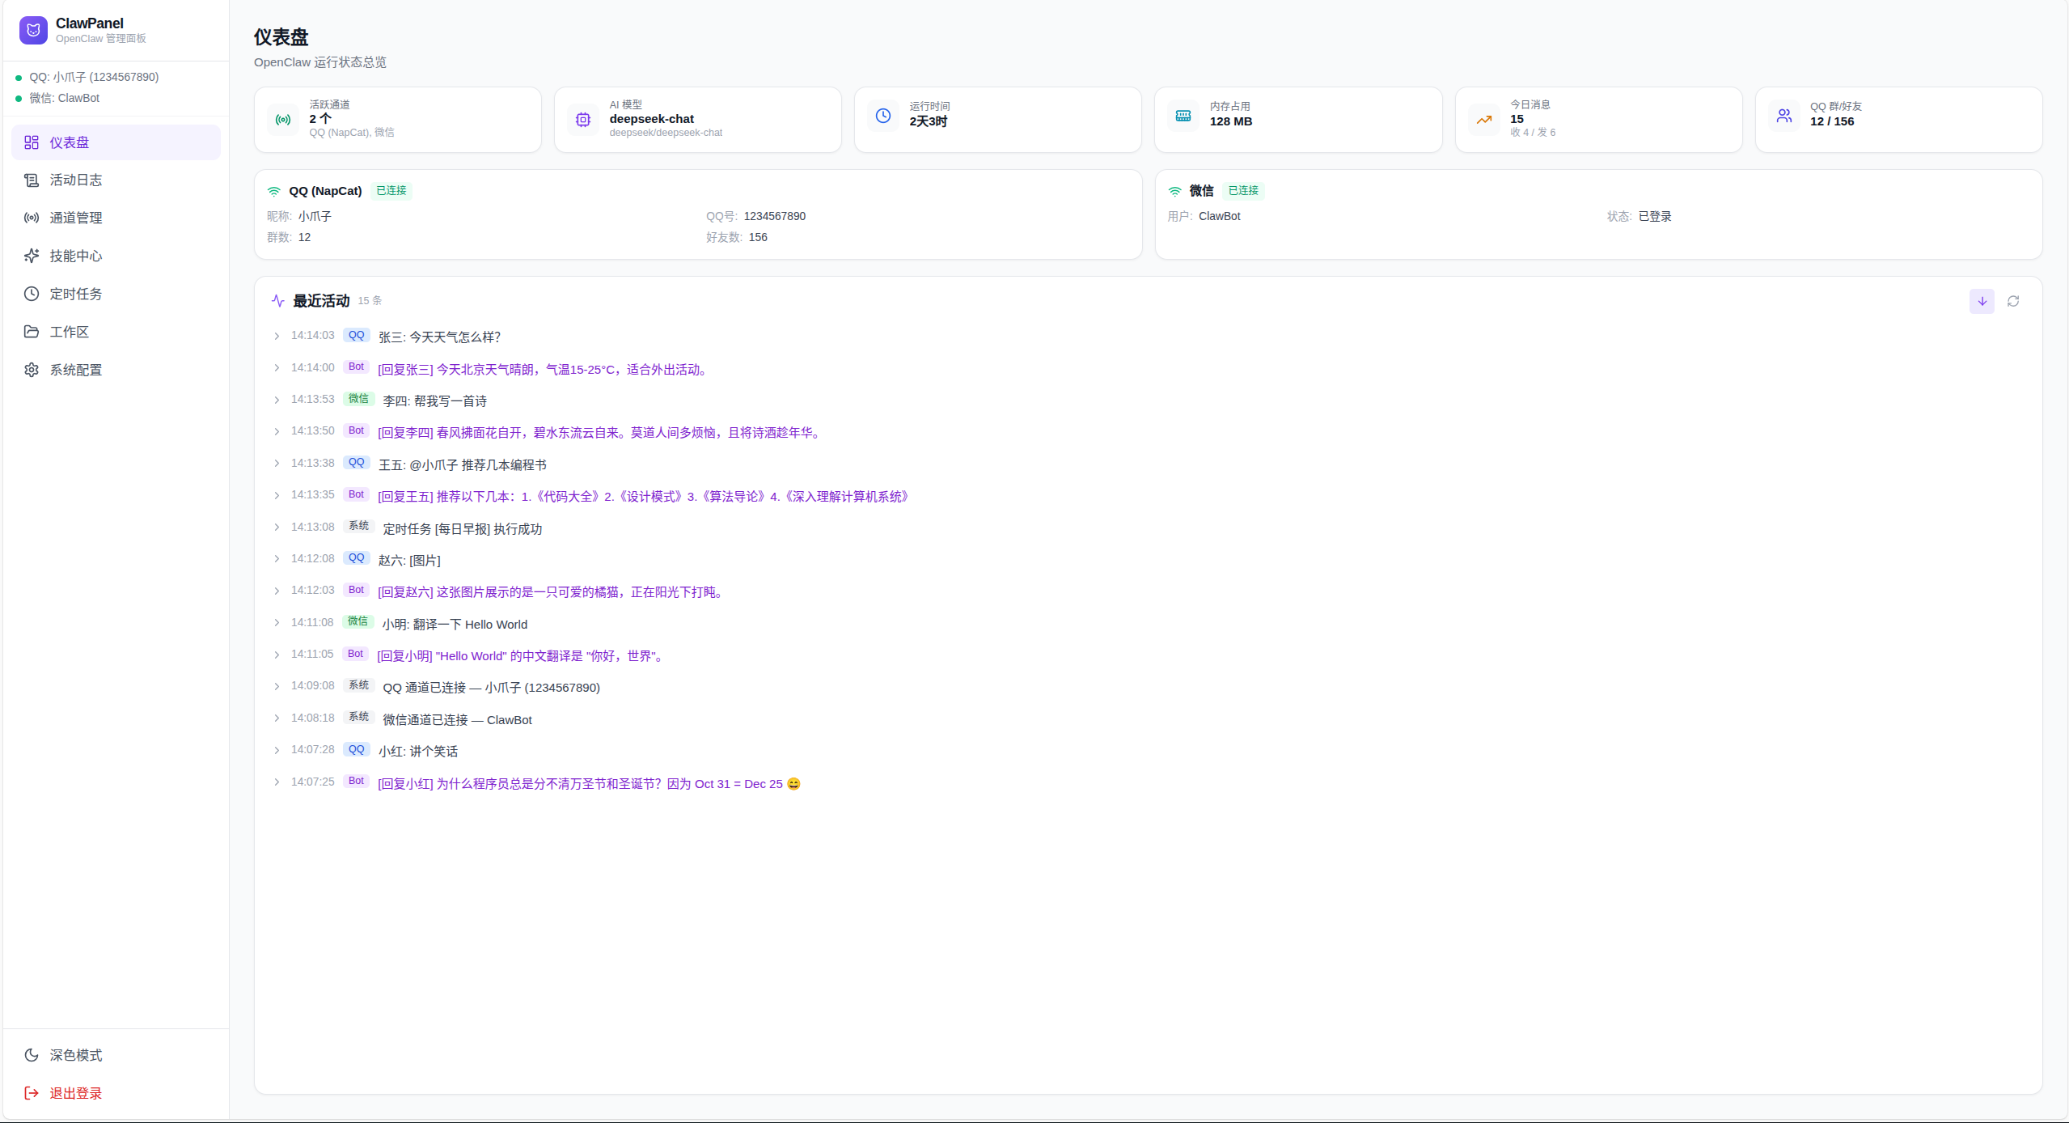Expand the 14:07:25 Bot joke reply entry

pyautogui.click(x=277, y=782)
